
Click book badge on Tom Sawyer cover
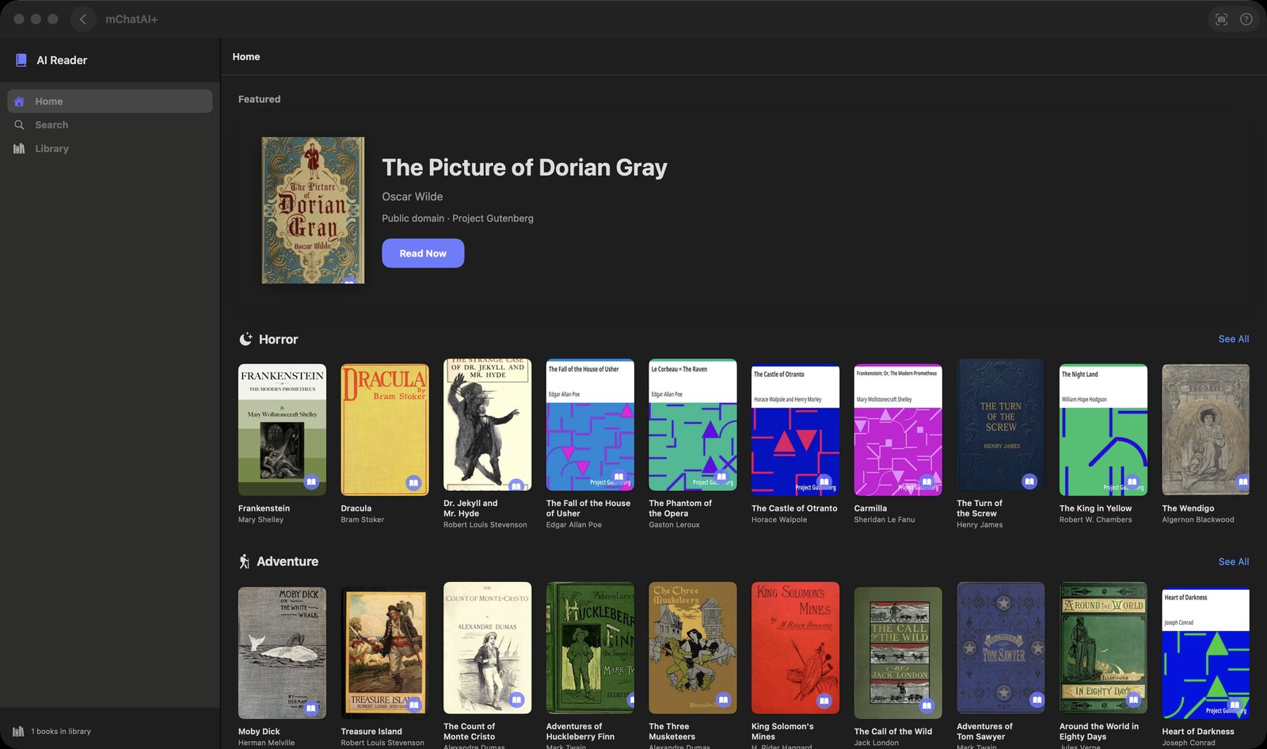click(1037, 700)
